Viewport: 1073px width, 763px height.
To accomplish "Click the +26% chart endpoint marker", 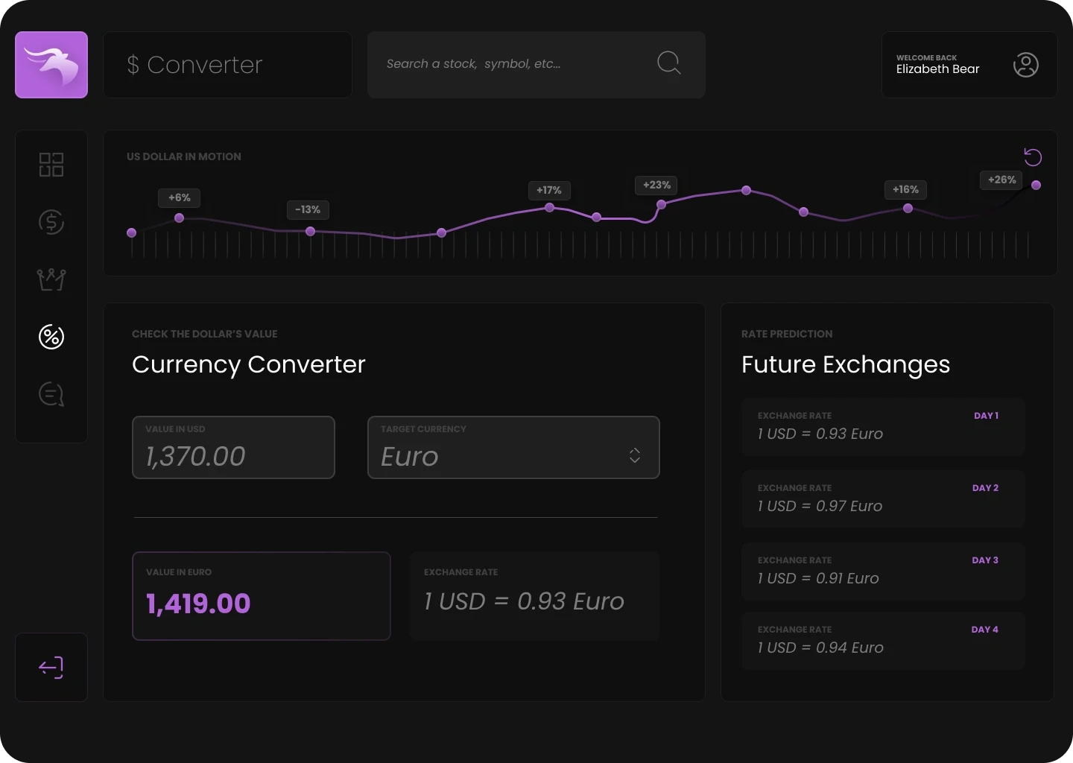I will coord(1036,185).
